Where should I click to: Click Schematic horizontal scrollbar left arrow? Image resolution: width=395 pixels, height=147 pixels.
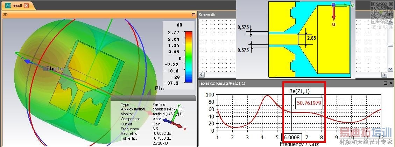[x=201, y=75]
